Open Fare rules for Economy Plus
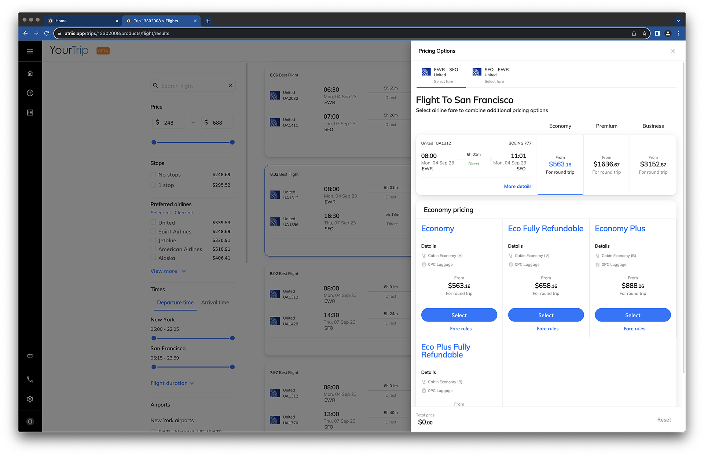The image size is (704, 456). point(634,329)
